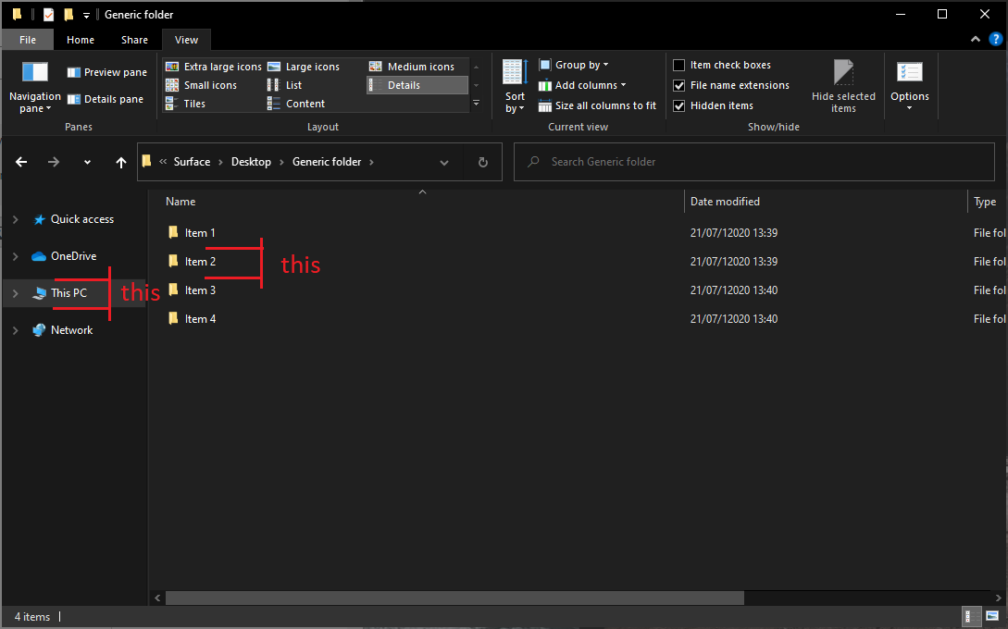Screen dimensions: 1008x629
Task: Open Group by dropdown
Action: point(574,65)
